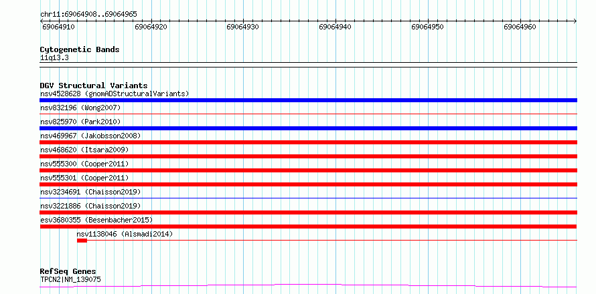Select the 11q13.3 band label

click(54, 58)
